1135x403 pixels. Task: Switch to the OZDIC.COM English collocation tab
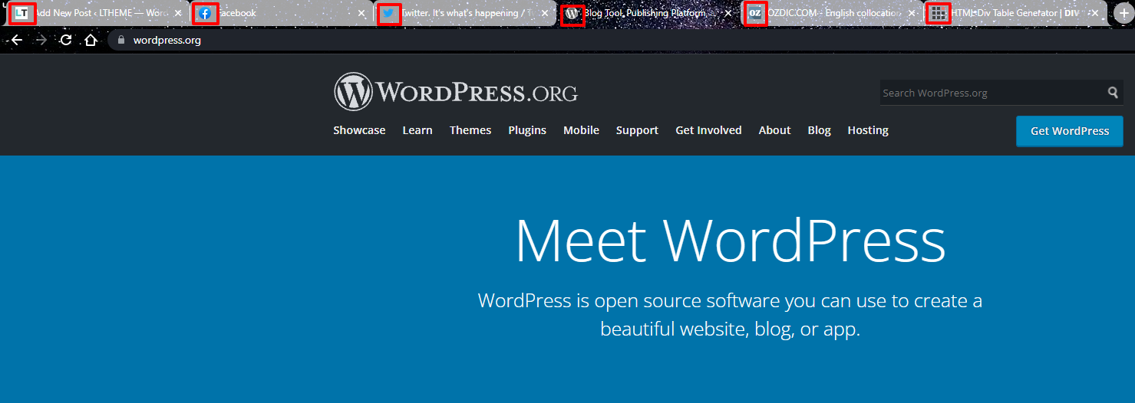pos(831,13)
